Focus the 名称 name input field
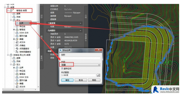This screenshot has height=95, width=182. click(81, 58)
